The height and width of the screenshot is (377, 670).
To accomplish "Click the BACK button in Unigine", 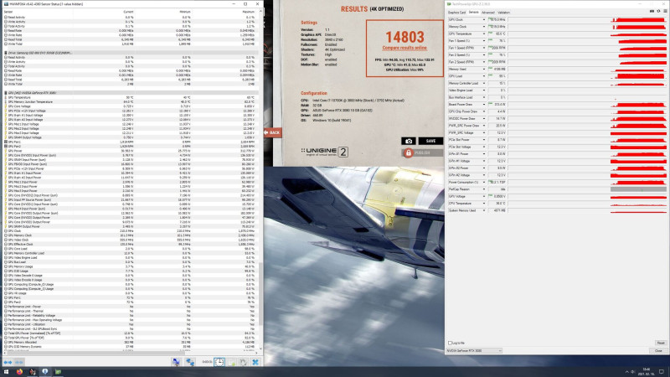I will tap(272, 132).
